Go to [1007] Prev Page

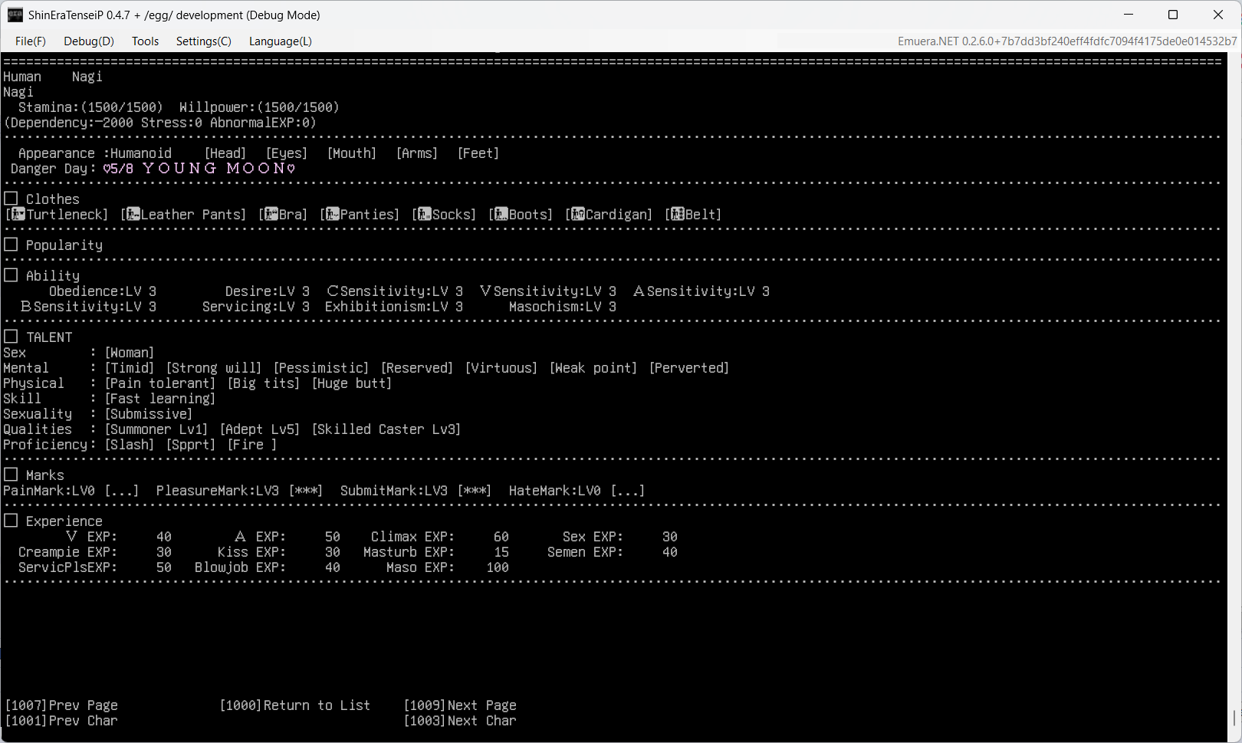point(61,705)
